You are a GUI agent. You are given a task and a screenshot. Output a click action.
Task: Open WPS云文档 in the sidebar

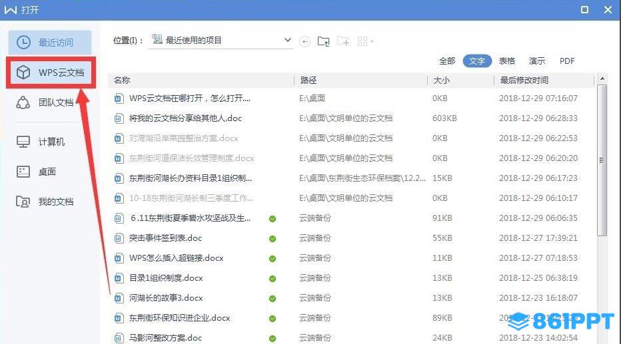(x=51, y=73)
